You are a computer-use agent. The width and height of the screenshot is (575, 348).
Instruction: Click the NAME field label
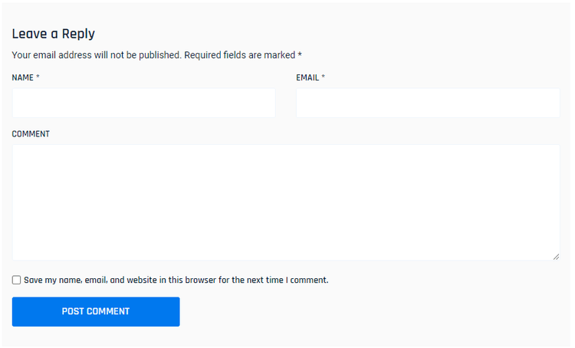[23, 78]
